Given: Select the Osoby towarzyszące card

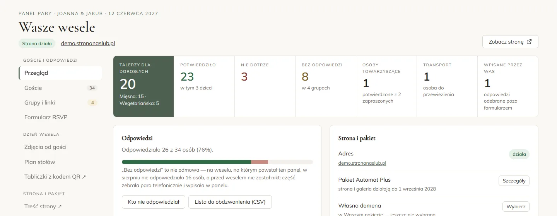Looking at the screenshot, I should [386, 86].
